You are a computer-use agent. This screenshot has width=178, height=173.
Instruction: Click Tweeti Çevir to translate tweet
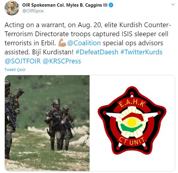(x=15, y=70)
